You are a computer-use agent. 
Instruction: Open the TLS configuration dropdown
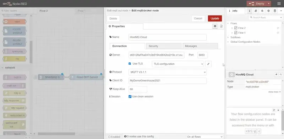click(178, 64)
